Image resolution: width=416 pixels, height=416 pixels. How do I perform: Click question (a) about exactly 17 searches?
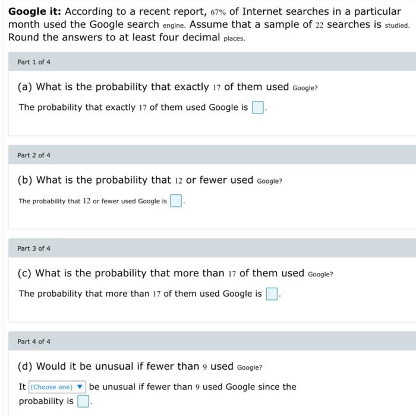point(168,87)
